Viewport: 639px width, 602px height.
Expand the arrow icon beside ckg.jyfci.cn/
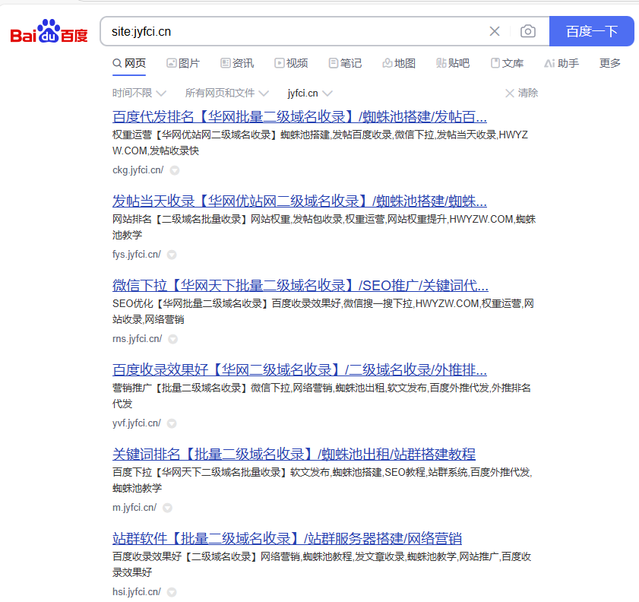pyautogui.click(x=175, y=170)
